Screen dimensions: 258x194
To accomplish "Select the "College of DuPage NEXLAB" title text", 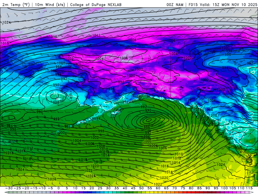I will (96, 5).
